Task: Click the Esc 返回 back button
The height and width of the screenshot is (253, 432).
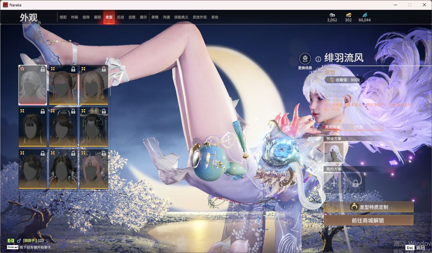Action: coord(416,247)
